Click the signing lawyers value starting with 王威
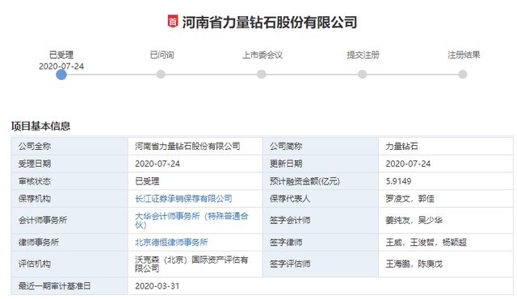517x299 pixels. tap(427, 243)
